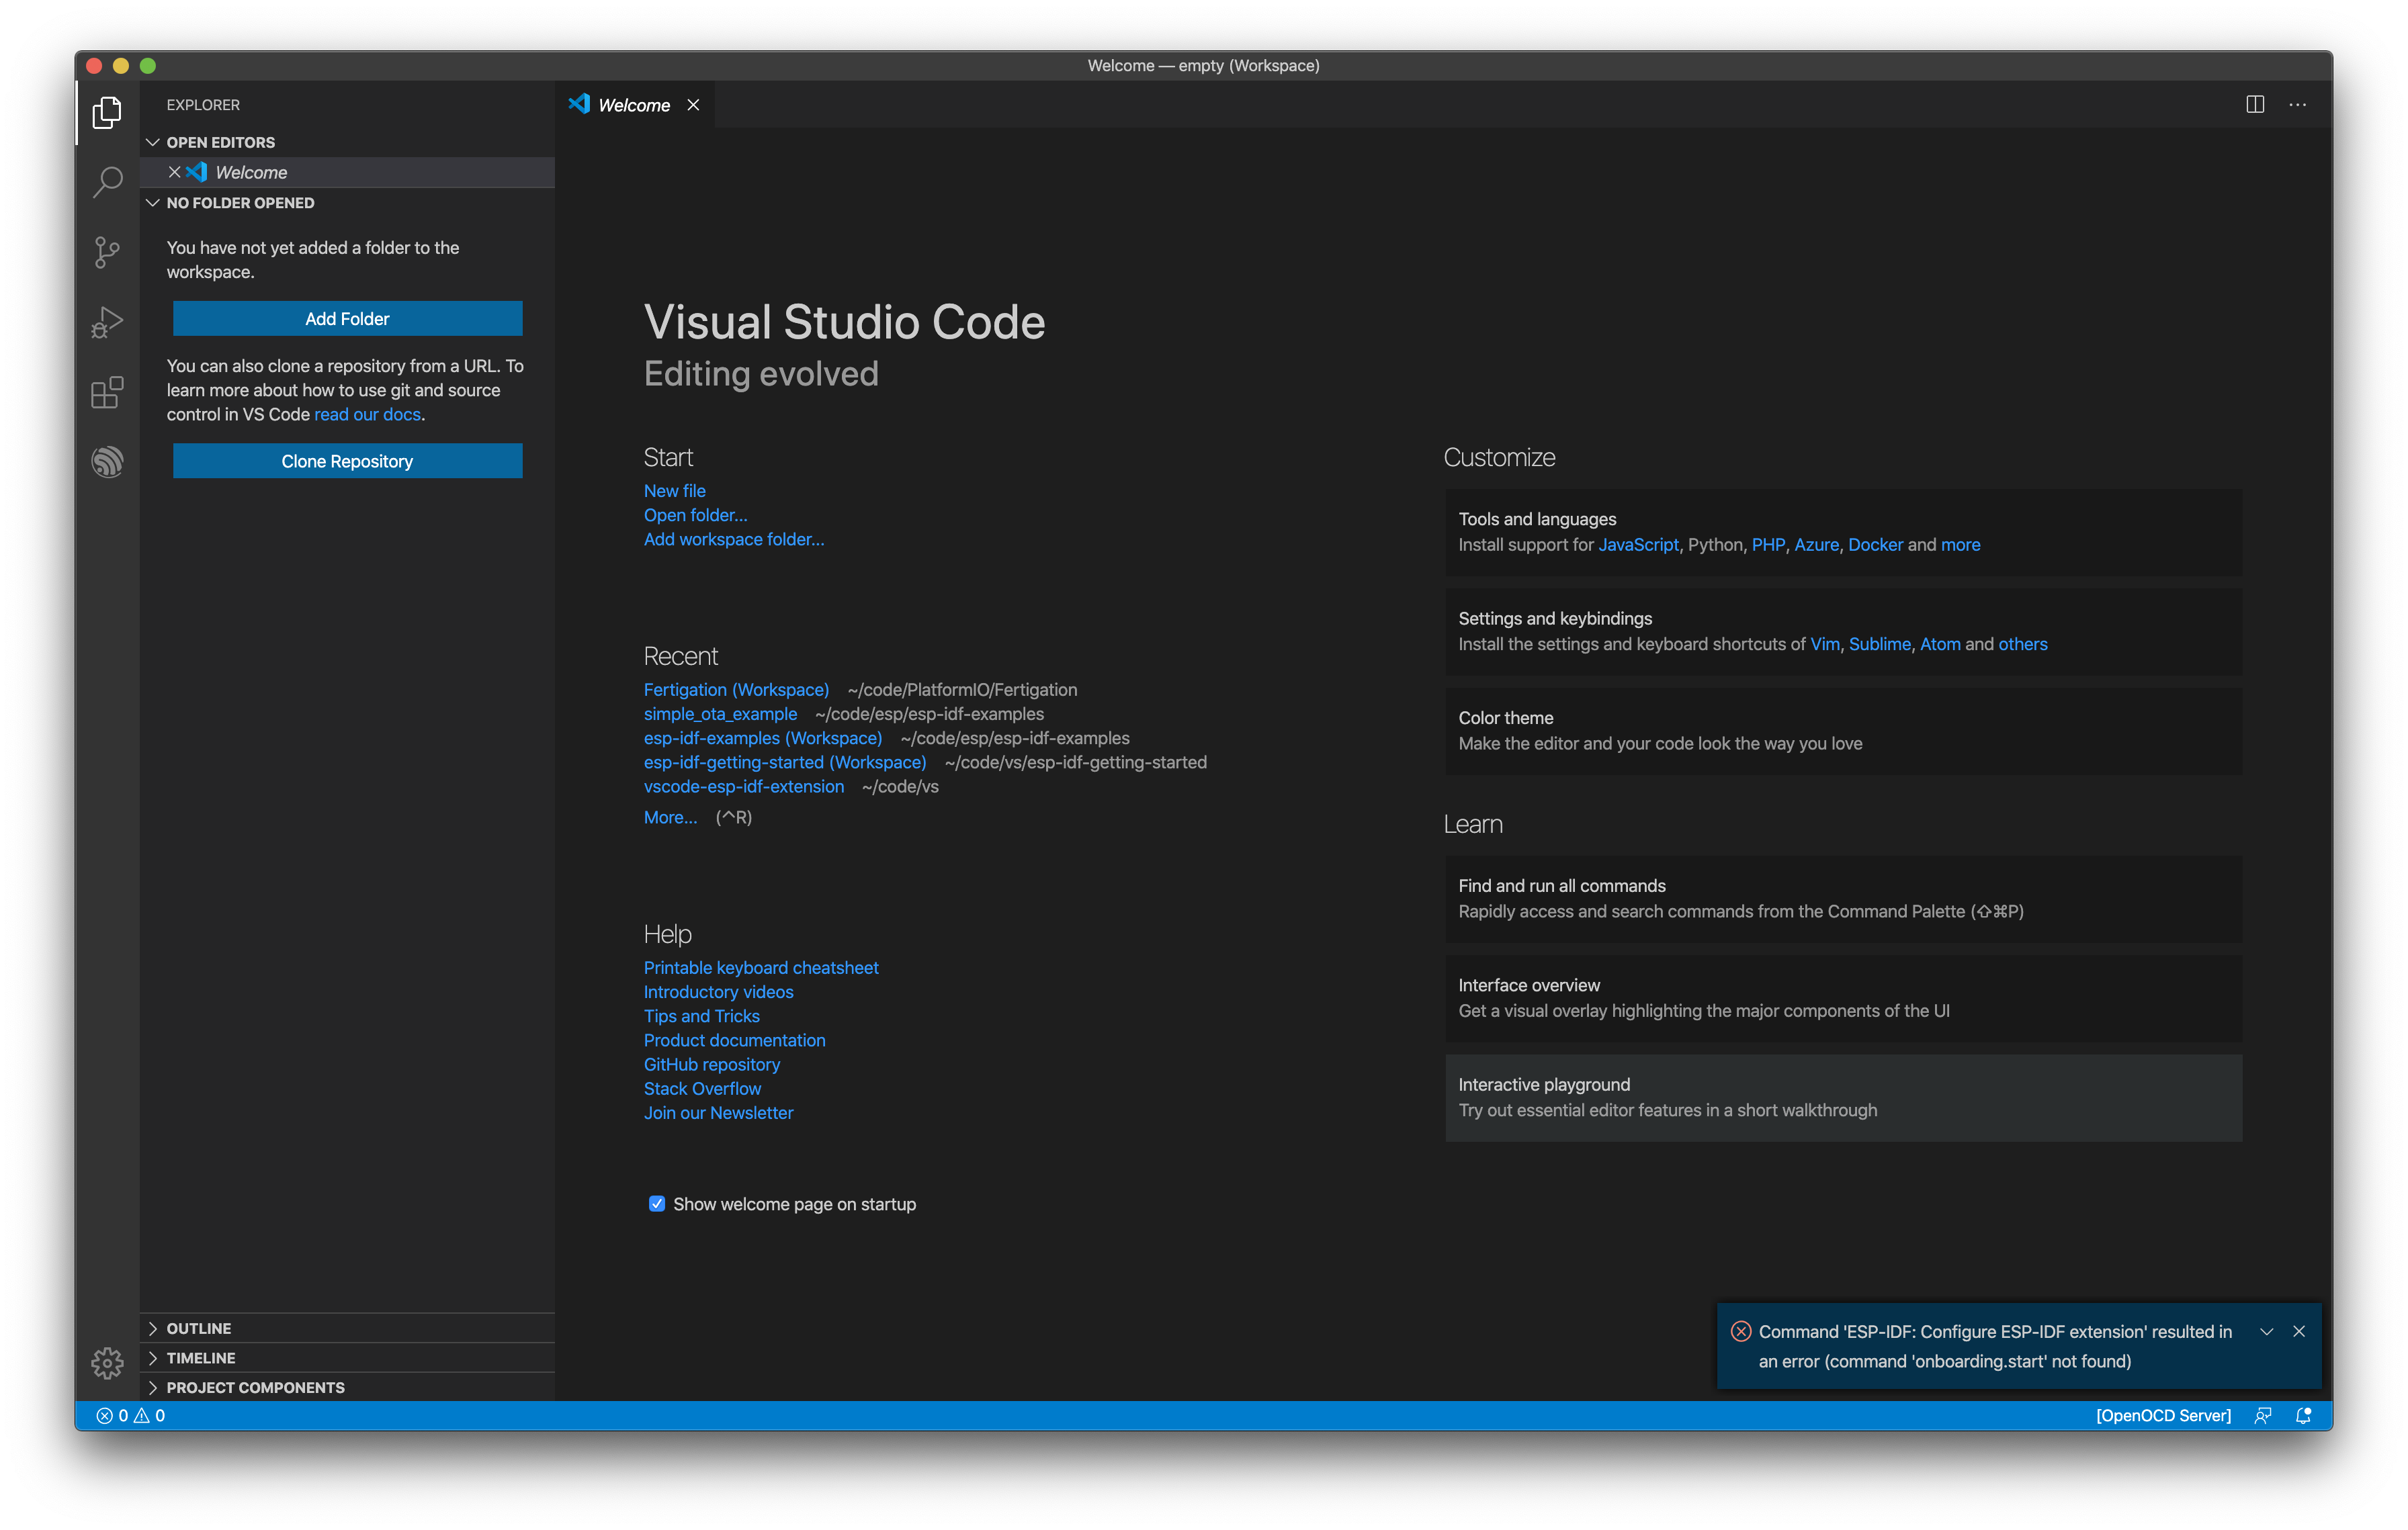Viewport: 2408px width, 1530px height.
Task: Open the Source Control view icon
Action: [x=107, y=252]
